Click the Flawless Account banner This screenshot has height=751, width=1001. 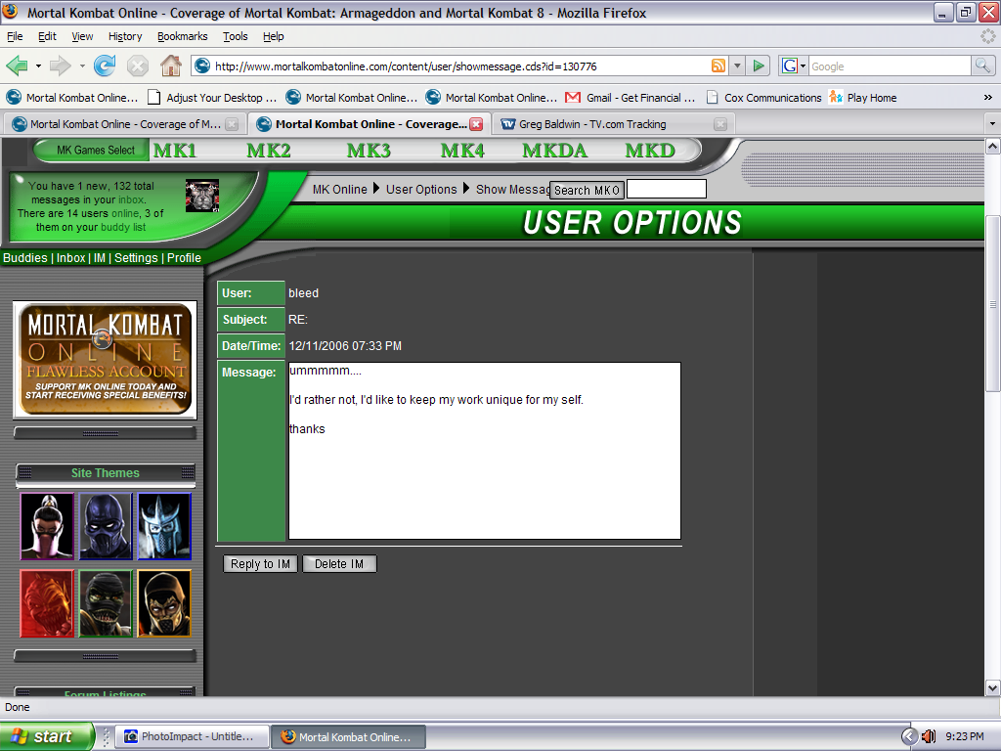click(x=106, y=360)
